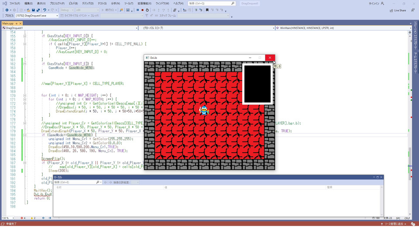Click the navigate backward toolbar icon
Screen dimensions: 419x235
[x=7, y=10]
